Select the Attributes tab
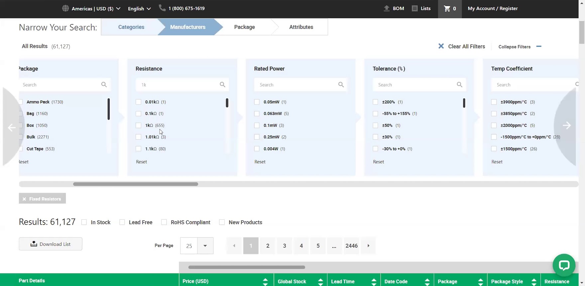The image size is (585, 286). tap(301, 27)
